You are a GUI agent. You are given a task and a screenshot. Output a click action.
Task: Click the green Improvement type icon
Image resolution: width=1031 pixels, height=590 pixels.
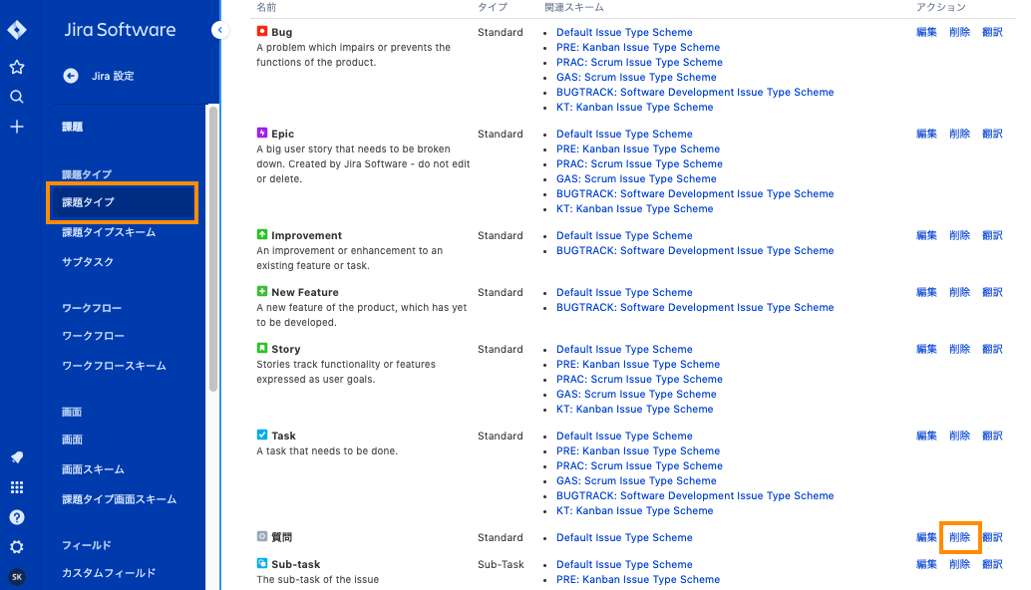(261, 234)
